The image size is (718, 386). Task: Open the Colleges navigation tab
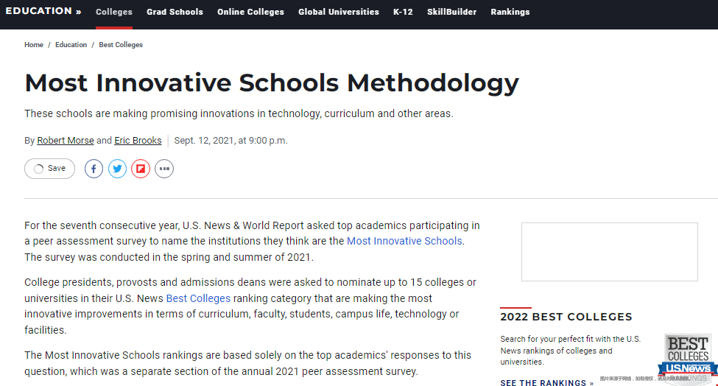pyautogui.click(x=114, y=13)
